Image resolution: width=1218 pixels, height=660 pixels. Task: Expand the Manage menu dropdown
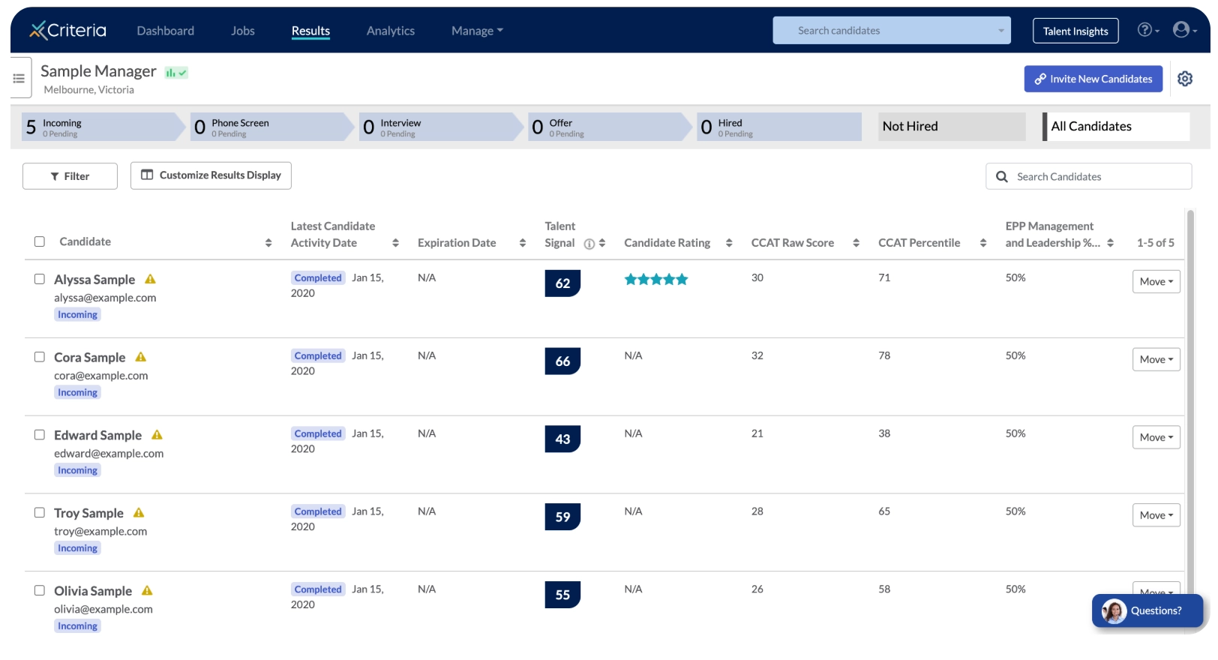coord(477,31)
